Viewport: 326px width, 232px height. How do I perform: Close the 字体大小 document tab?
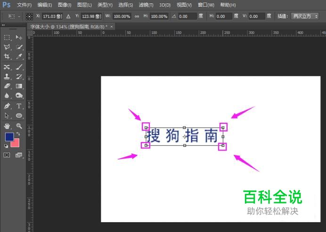[112, 26]
